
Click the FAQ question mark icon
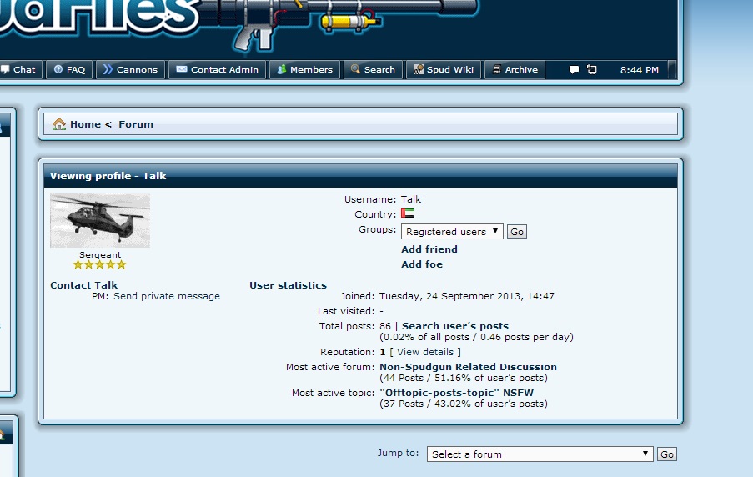click(x=58, y=70)
